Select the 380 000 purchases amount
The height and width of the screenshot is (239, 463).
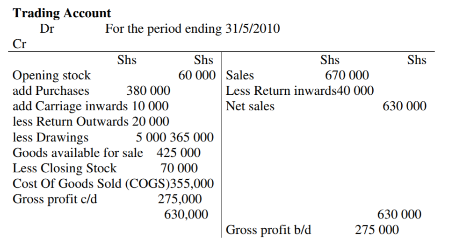point(148,91)
